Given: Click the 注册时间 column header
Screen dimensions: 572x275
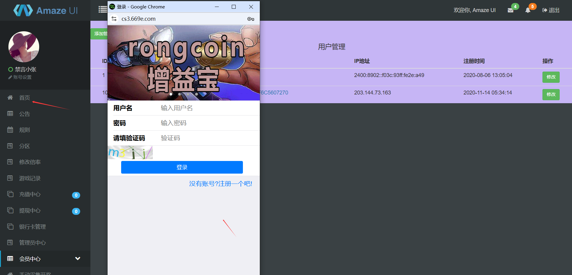Looking at the screenshot, I should pyautogui.click(x=474, y=61).
